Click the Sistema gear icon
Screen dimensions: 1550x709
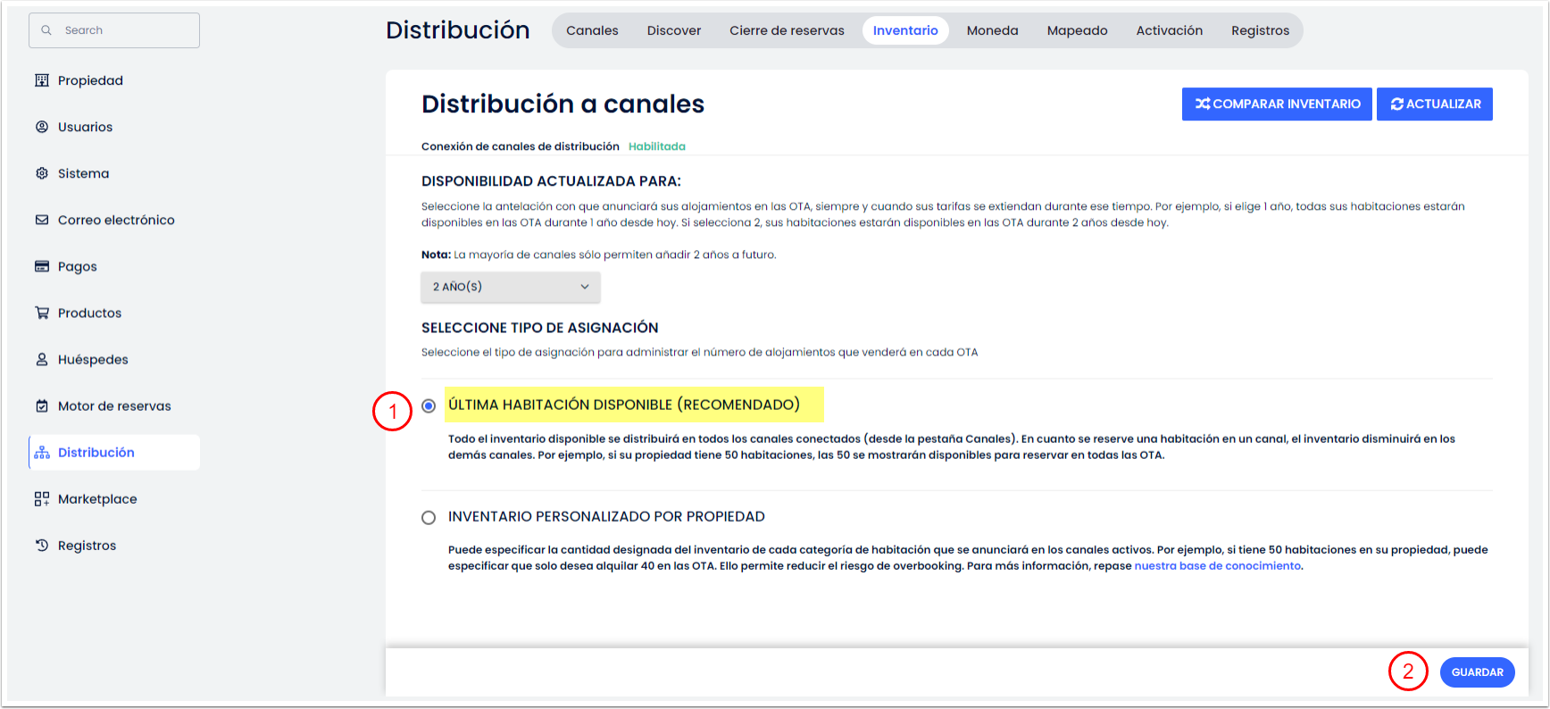coord(42,173)
